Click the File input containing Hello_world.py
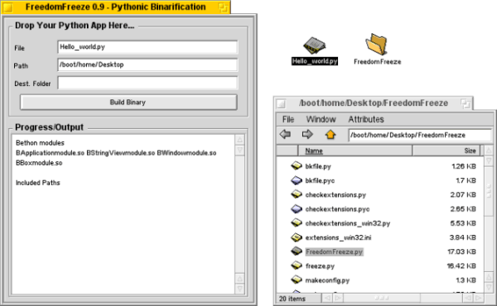Image resolution: width=497 pixels, height=306 pixels. click(147, 47)
